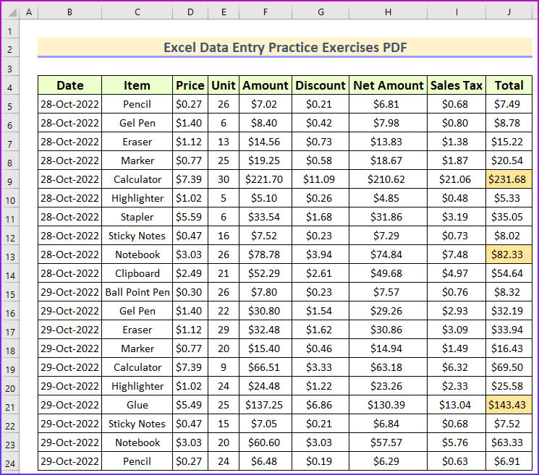This screenshot has width=539, height=475.
Task: Select the row 4 header
Action: click(x=9, y=86)
